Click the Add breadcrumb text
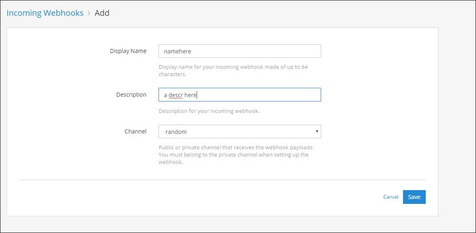Image resolution: width=476 pixels, height=233 pixels. (102, 13)
